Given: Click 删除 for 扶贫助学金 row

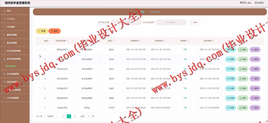Looking at the screenshot, I should coord(255,108).
